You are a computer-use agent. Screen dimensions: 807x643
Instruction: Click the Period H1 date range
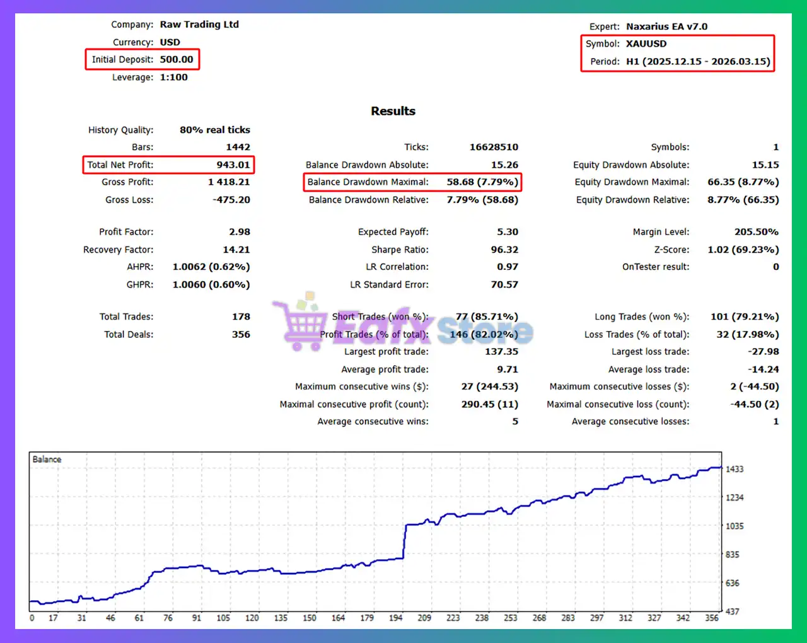tap(698, 62)
